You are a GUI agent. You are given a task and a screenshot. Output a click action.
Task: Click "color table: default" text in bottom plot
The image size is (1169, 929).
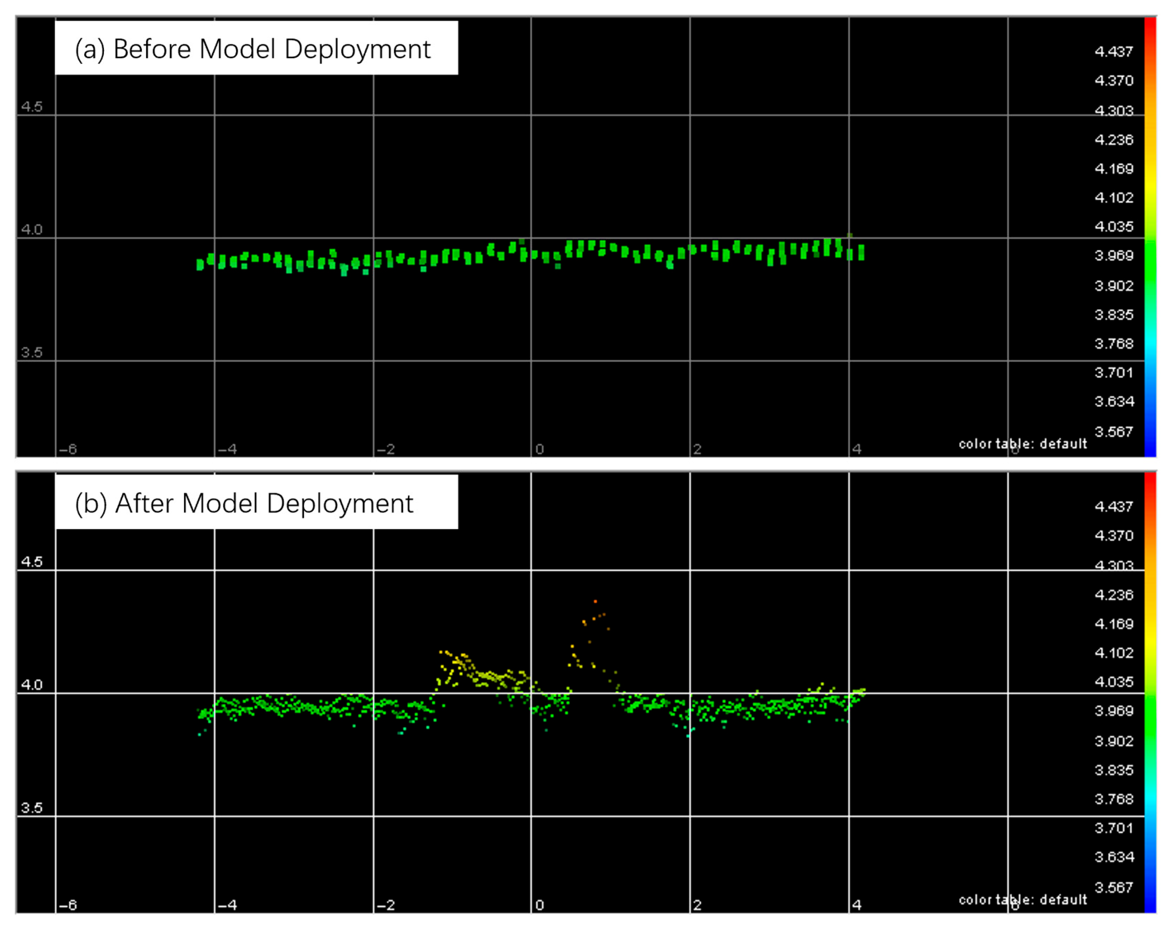click(1023, 900)
